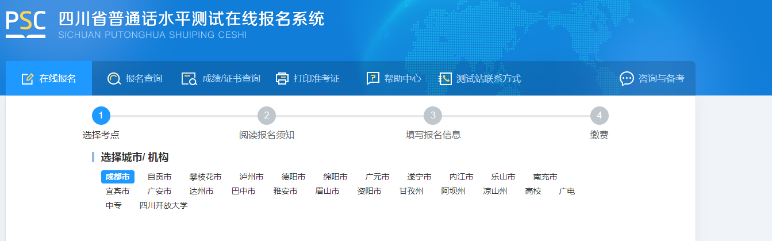The image size is (772, 241).
Task: Select the 攀枝花市 city link
Action: (x=205, y=177)
